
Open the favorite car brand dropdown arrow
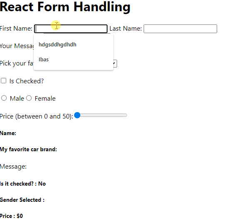[x=115, y=63]
